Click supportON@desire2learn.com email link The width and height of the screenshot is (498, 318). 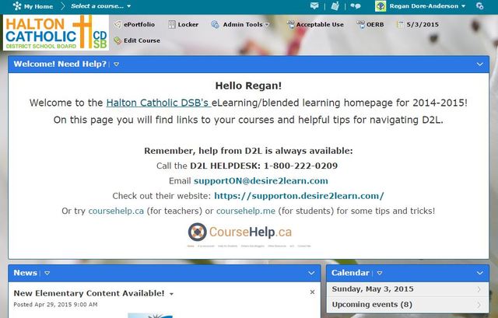[261, 181]
